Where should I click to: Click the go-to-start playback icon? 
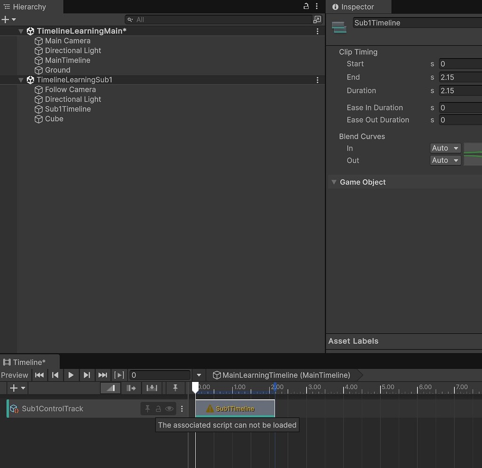click(x=40, y=375)
